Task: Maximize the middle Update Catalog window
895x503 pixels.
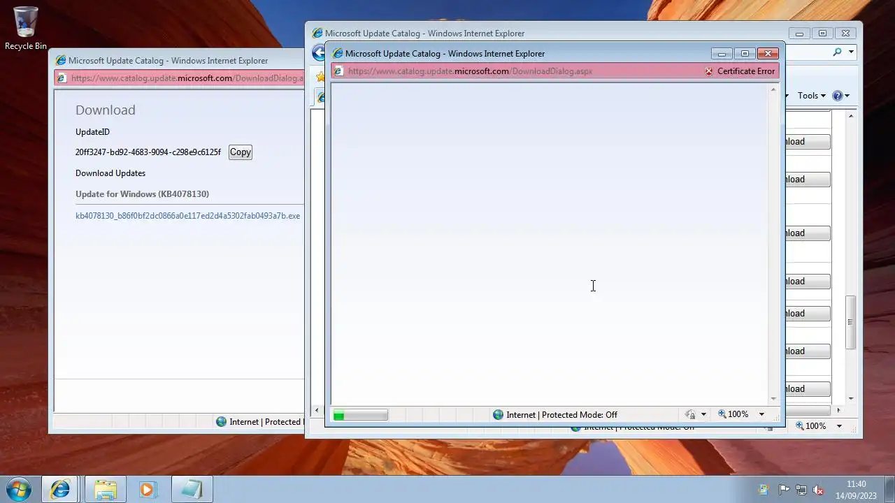Action: tap(822, 34)
